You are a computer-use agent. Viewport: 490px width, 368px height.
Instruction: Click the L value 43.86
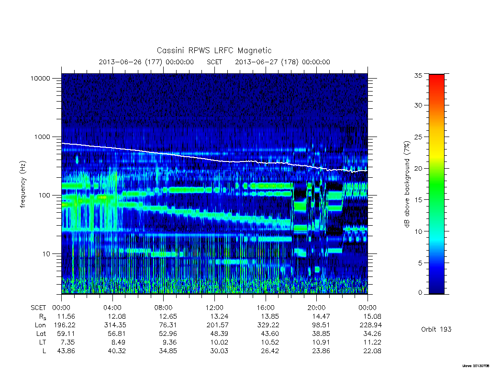(x=66, y=351)
